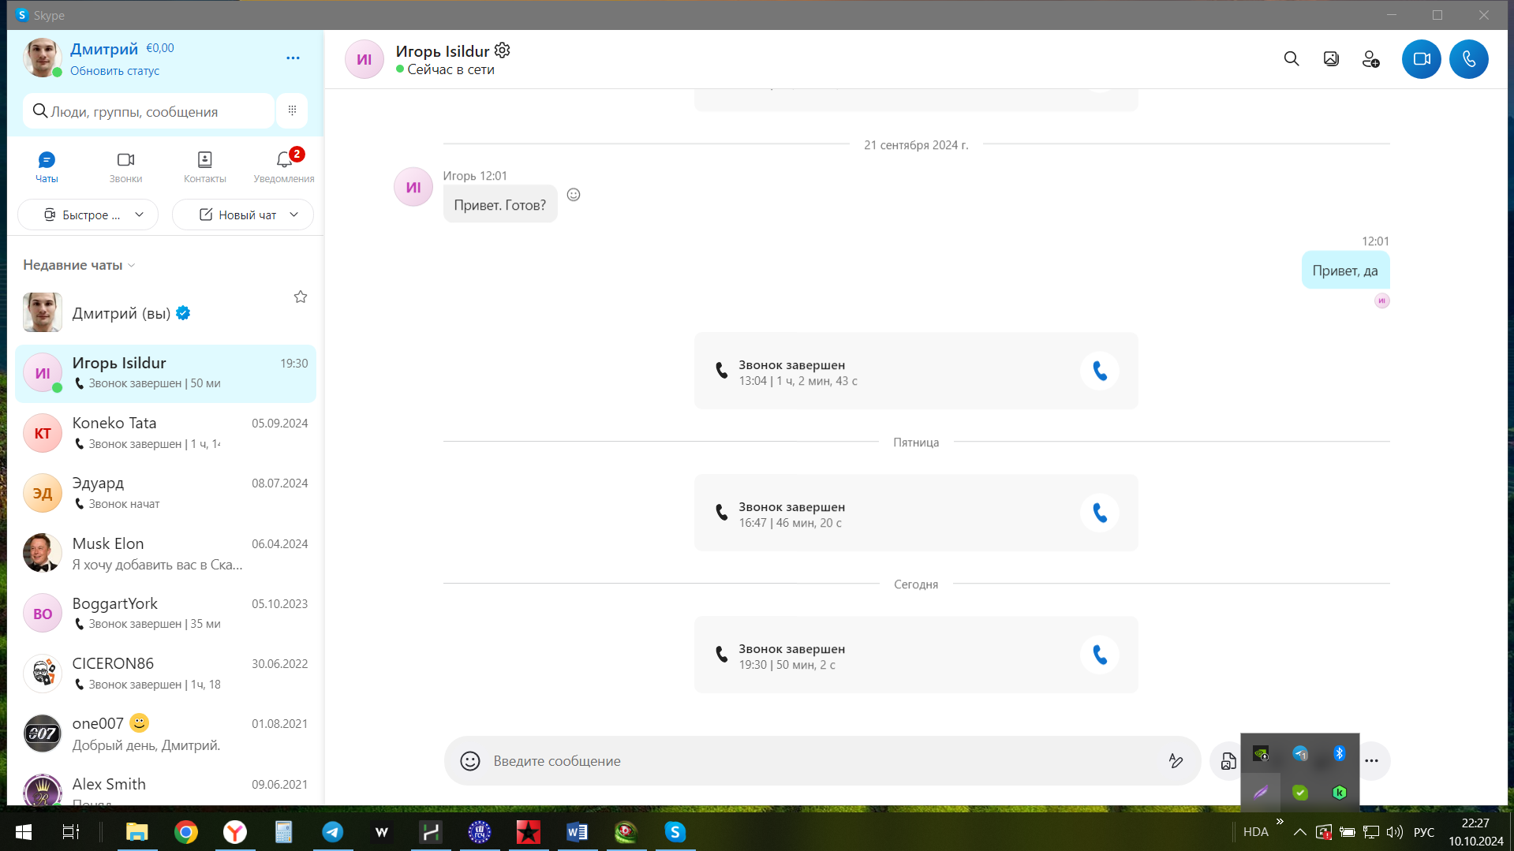Switch to the Контакты tab
Image resolution: width=1514 pixels, height=851 pixels.
point(205,167)
